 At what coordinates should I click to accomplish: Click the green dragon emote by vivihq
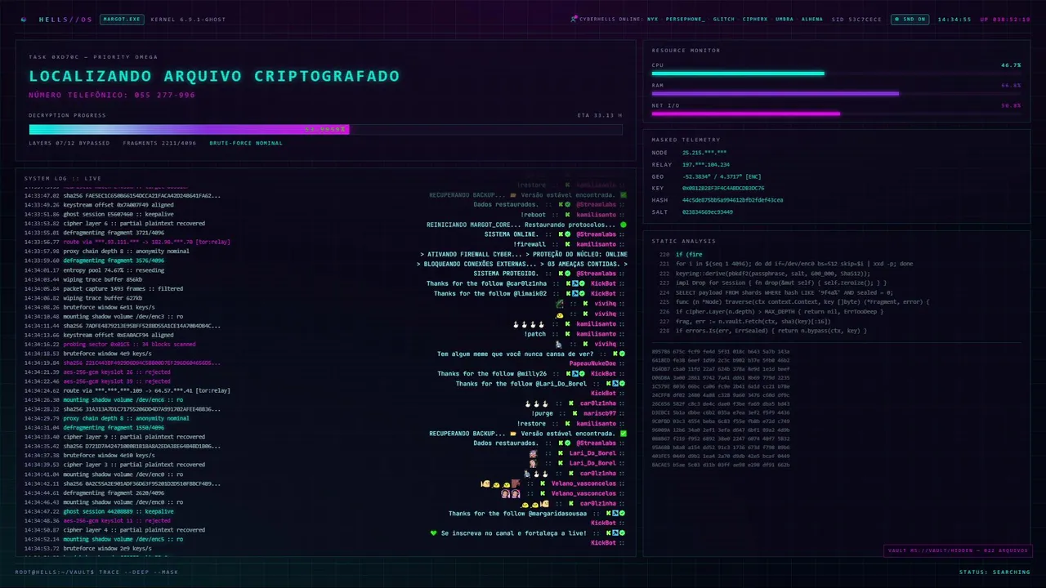[560, 304]
